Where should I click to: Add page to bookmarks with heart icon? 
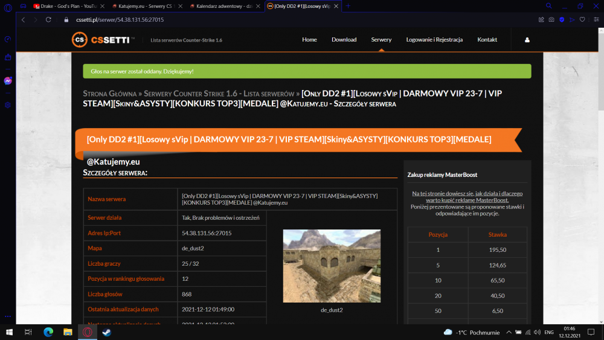pyautogui.click(x=582, y=20)
